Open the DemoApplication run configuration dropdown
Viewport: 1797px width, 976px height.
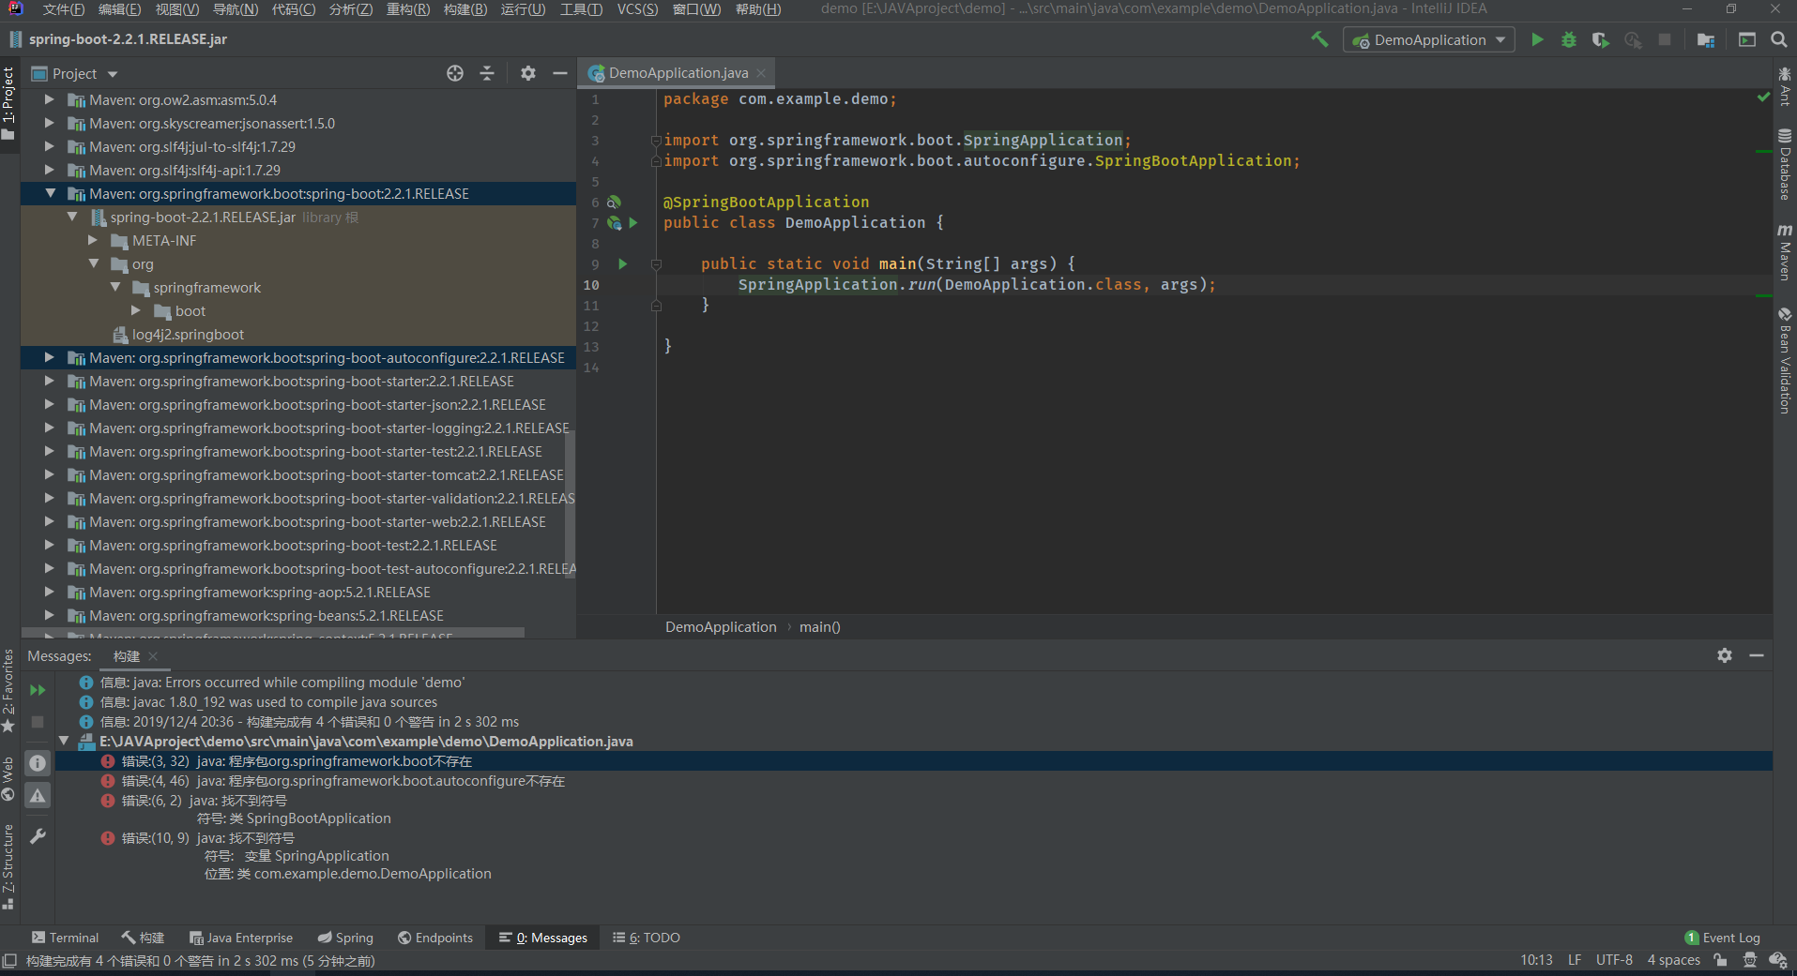tap(1428, 39)
